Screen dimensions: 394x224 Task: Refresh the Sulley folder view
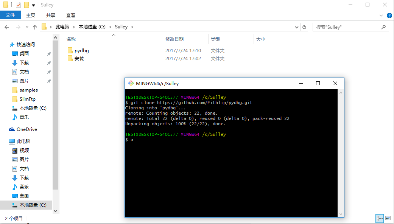[304, 27]
